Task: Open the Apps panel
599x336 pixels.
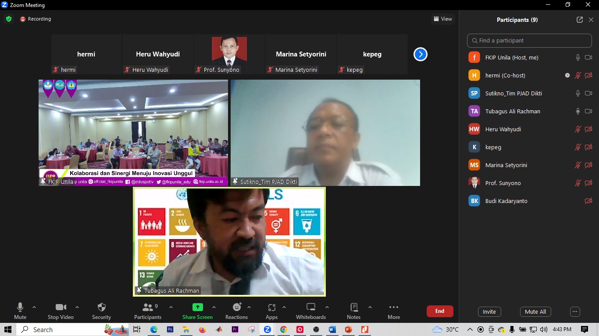Action: point(271,311)
